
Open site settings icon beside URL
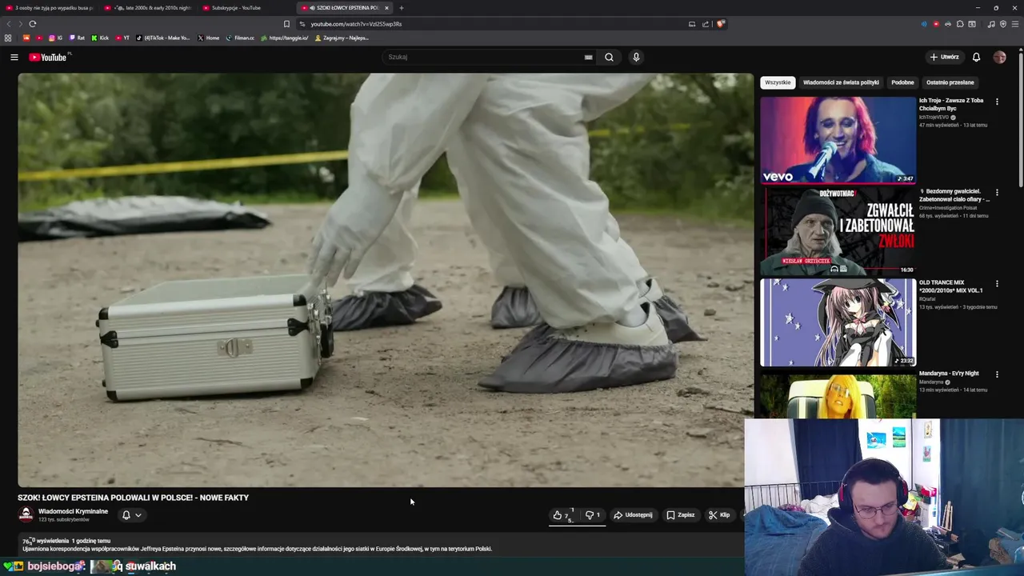302,24
